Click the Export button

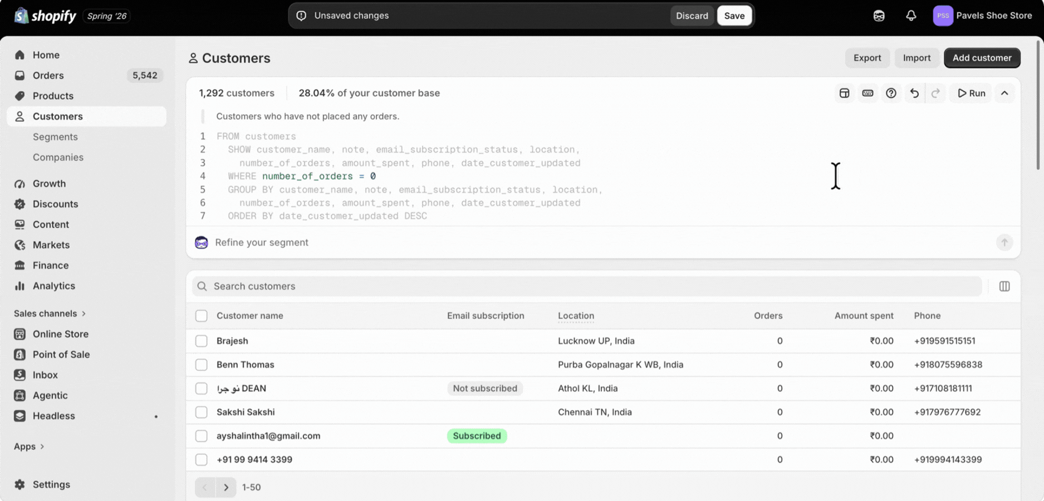click(867, 58)
